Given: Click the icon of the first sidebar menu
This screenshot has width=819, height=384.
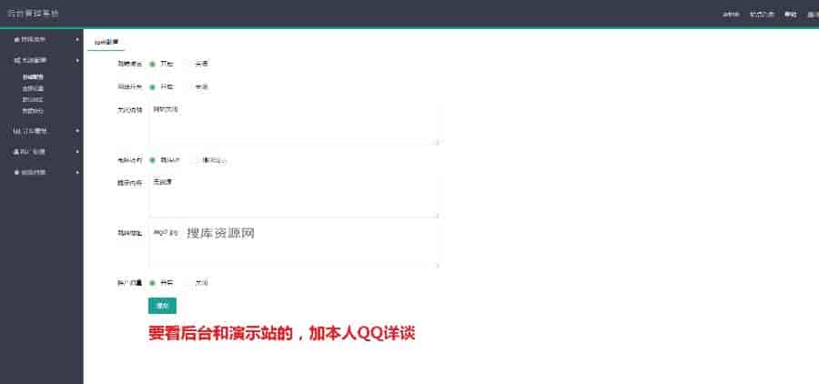Looking at the screenshot, I should tap(16, 39).
